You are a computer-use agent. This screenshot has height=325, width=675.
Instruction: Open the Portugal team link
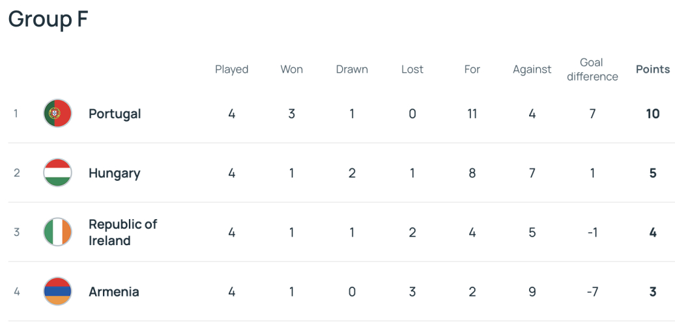pyautogui.click(x=115, y=114)
